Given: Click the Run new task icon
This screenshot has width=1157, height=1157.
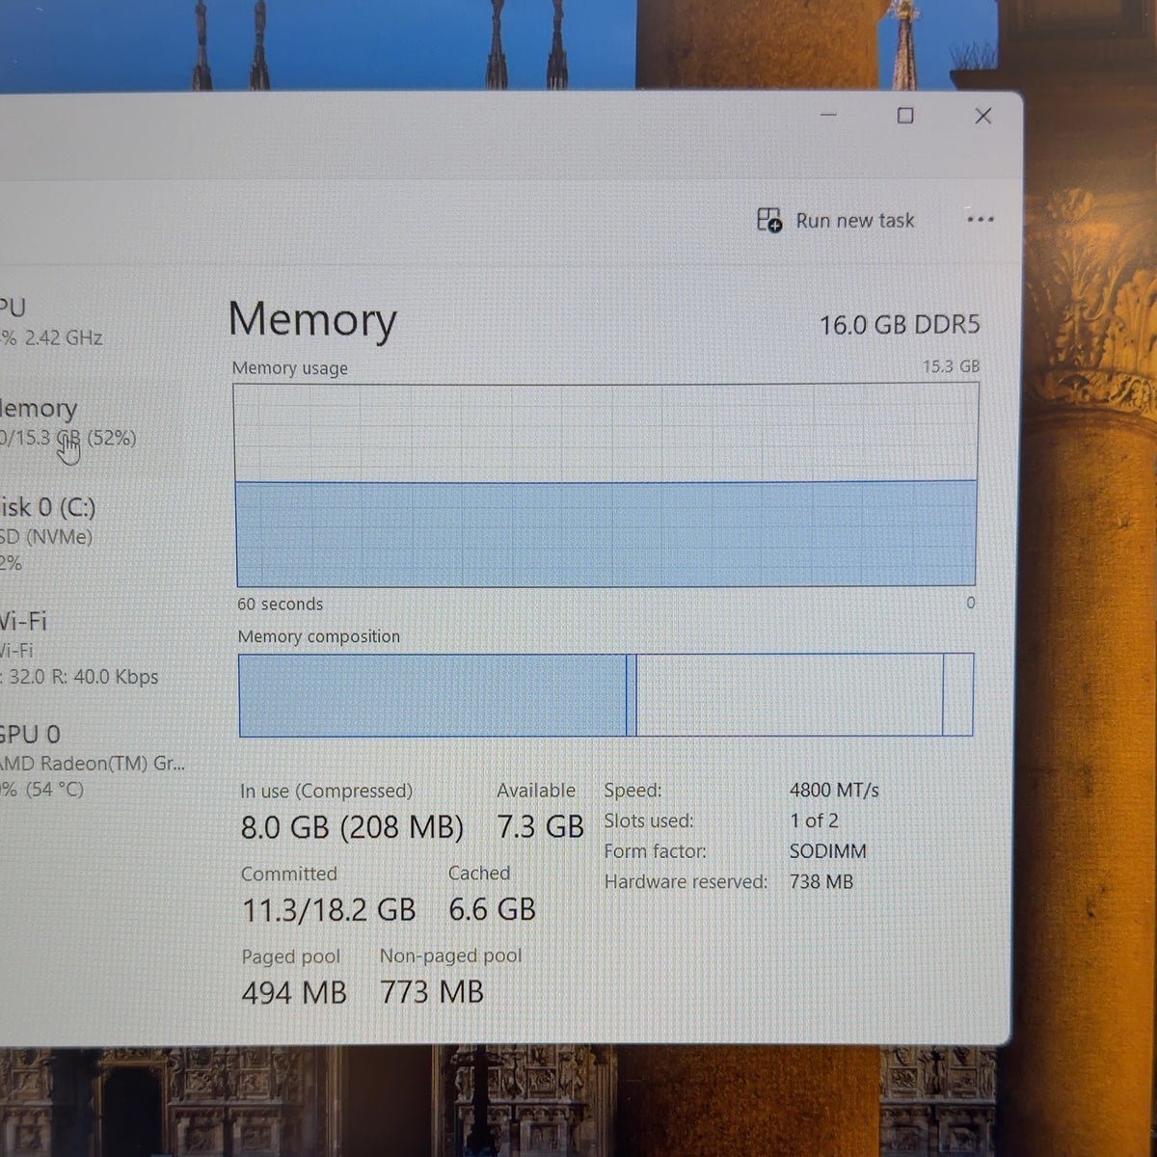Looking at the screenshot, I should pos(769,221).
